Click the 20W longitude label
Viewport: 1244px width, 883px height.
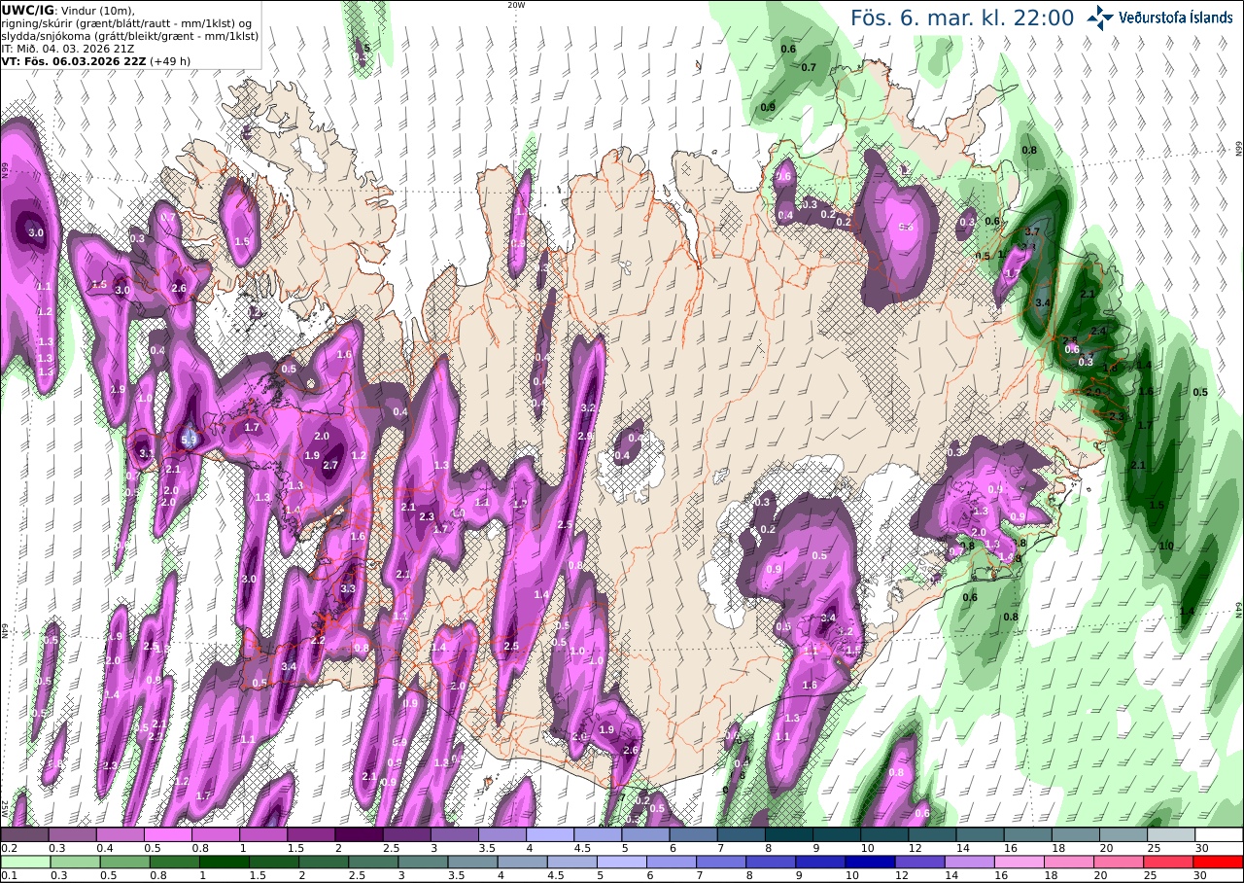pyautogui.click(x=516, y=5)
